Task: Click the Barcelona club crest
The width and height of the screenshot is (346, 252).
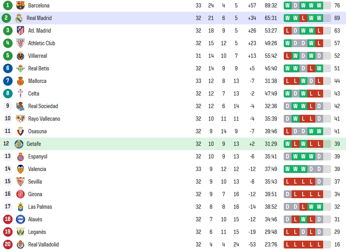Action: click(x=20, y=5)
